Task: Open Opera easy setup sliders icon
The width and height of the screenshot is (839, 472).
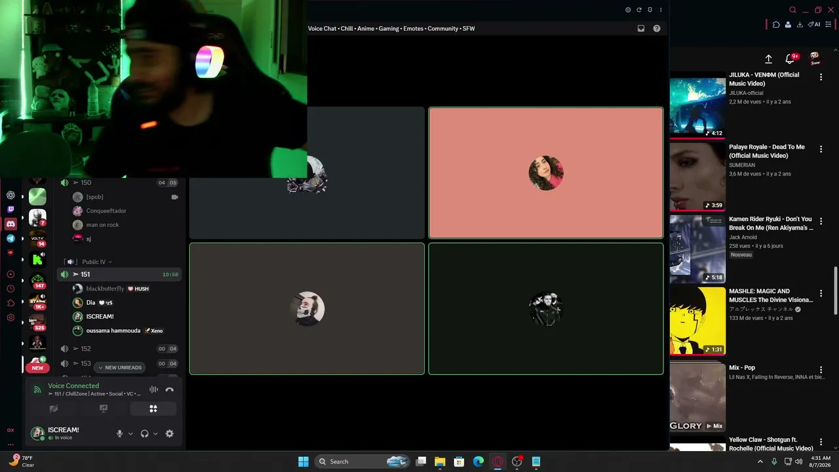Action: coord(829,24)
